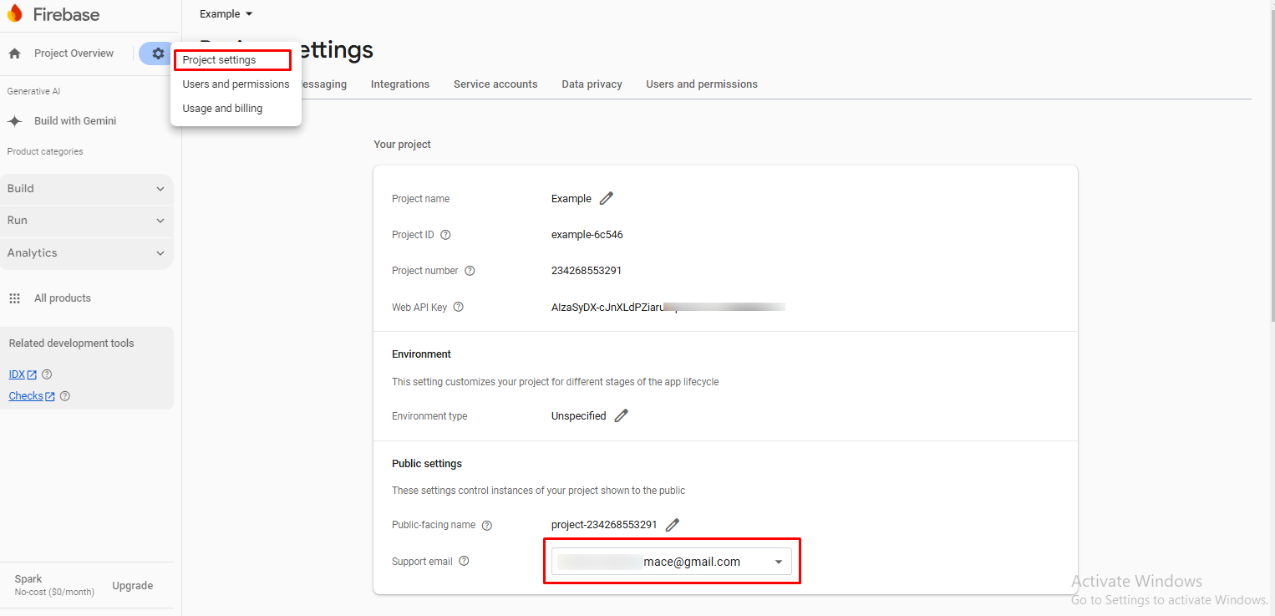The height and width of the screenshot is (616, 1275).
Task: Click the Project ID value example-6c546
Action: [x=587, y=235]
